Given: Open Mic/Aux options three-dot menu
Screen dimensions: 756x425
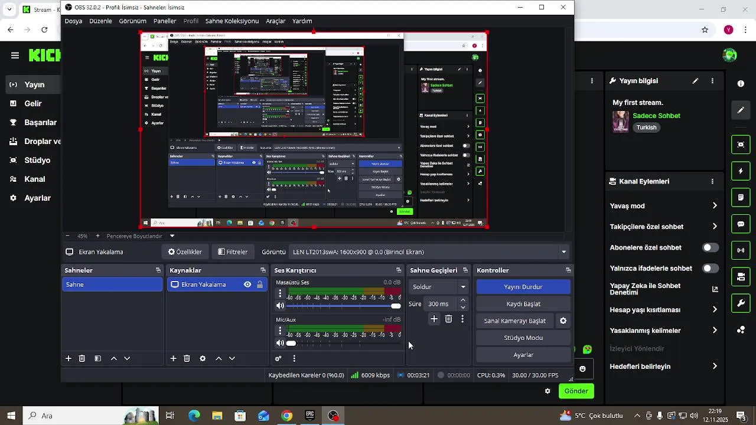Looking at the screenshot, I should click(x=280, y=331).
